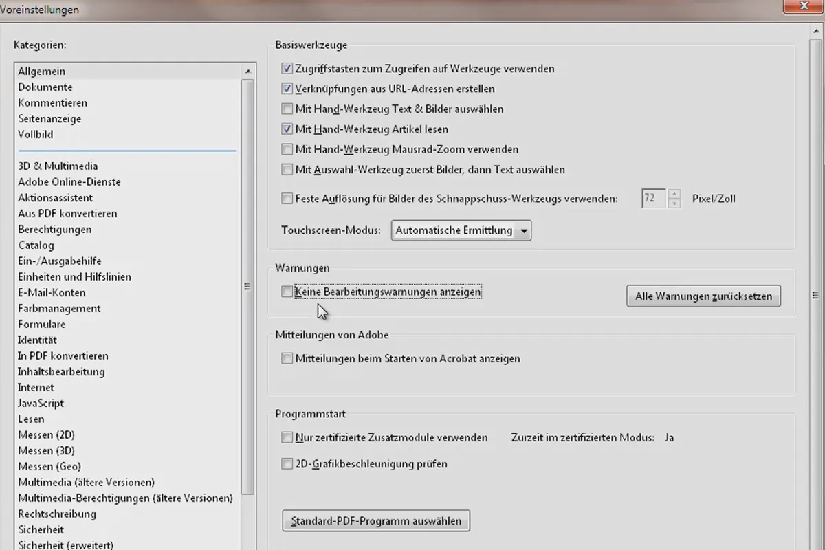Enable '2D-Grafikbeschleunigung prüfen' option
This screenshot has width=825, height=550.
coord(287,463)
